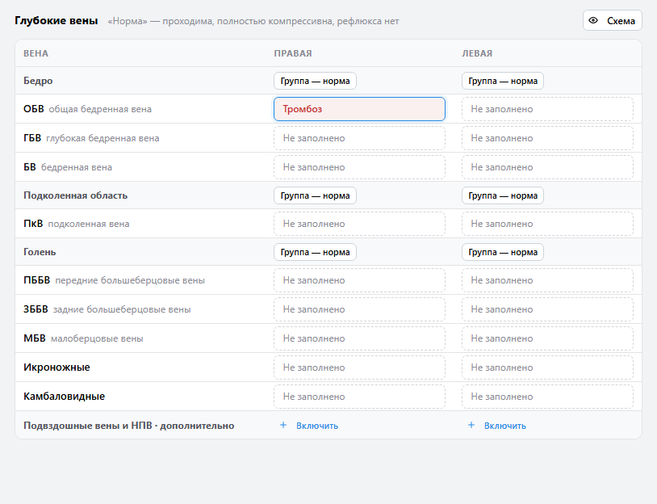Set right Бедро group to норма
657x504 pixels.
click(x=315, y=81)
